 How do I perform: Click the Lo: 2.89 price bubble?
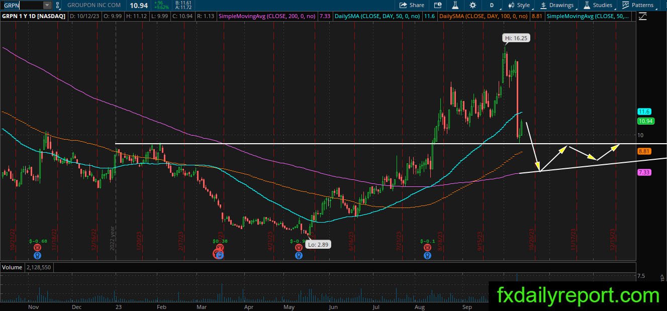(319, 245)
